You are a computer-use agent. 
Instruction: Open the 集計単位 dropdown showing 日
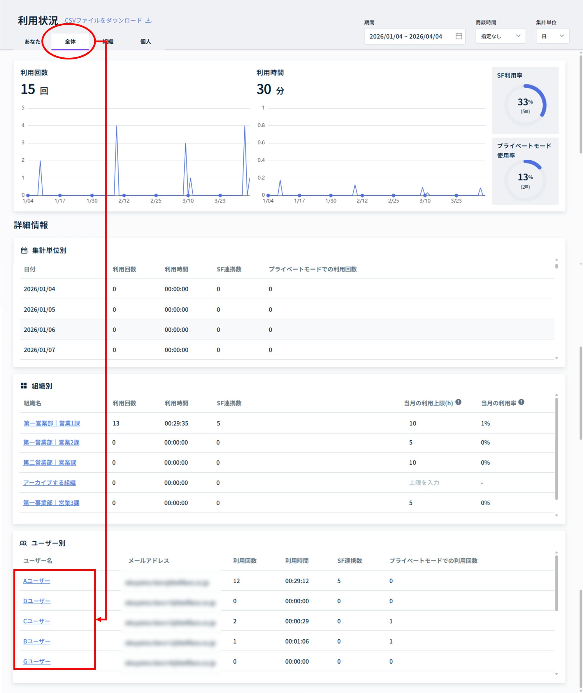pyautogui.click(x=552, y=36)
